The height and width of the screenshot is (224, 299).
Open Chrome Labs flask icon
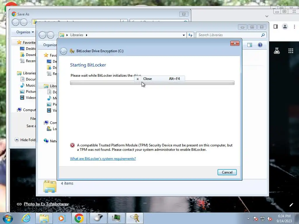coord(277,51)
